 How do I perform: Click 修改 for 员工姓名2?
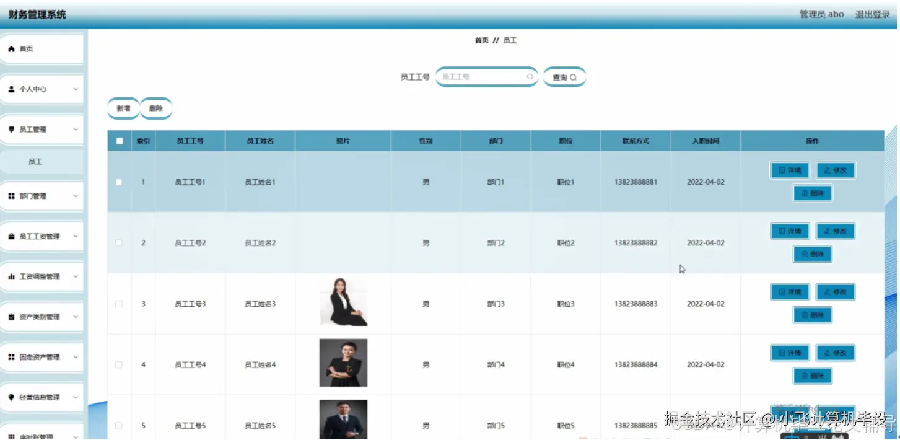(x=835, y=231)
